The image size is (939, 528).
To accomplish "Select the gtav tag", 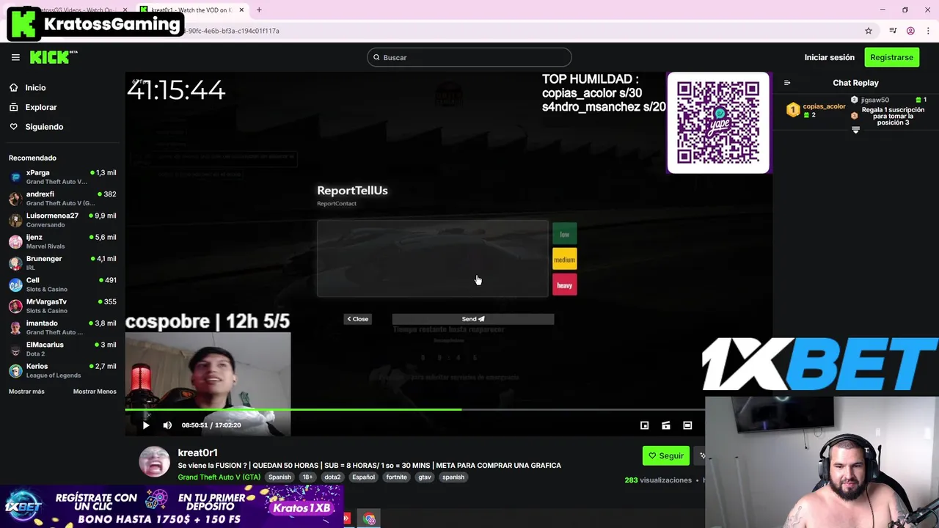I will pyautogui.click(x=424, y=477).
